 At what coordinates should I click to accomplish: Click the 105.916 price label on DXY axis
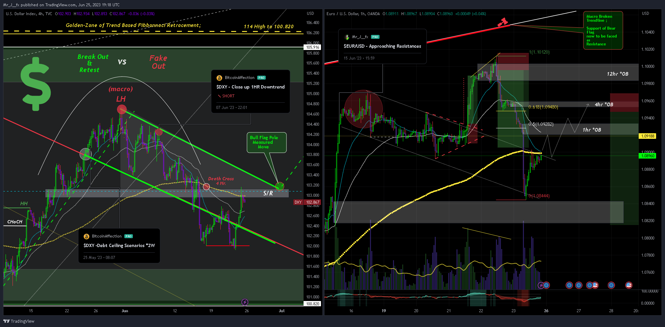(313, 47)
